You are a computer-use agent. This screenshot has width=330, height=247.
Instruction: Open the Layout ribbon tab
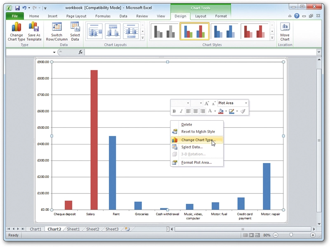pyautogui.click(x=200, y=16)
